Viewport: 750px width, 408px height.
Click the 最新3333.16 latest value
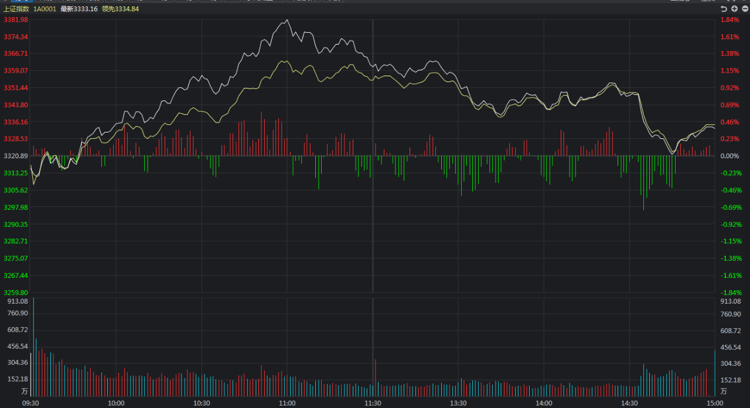(x=79, y=9)
